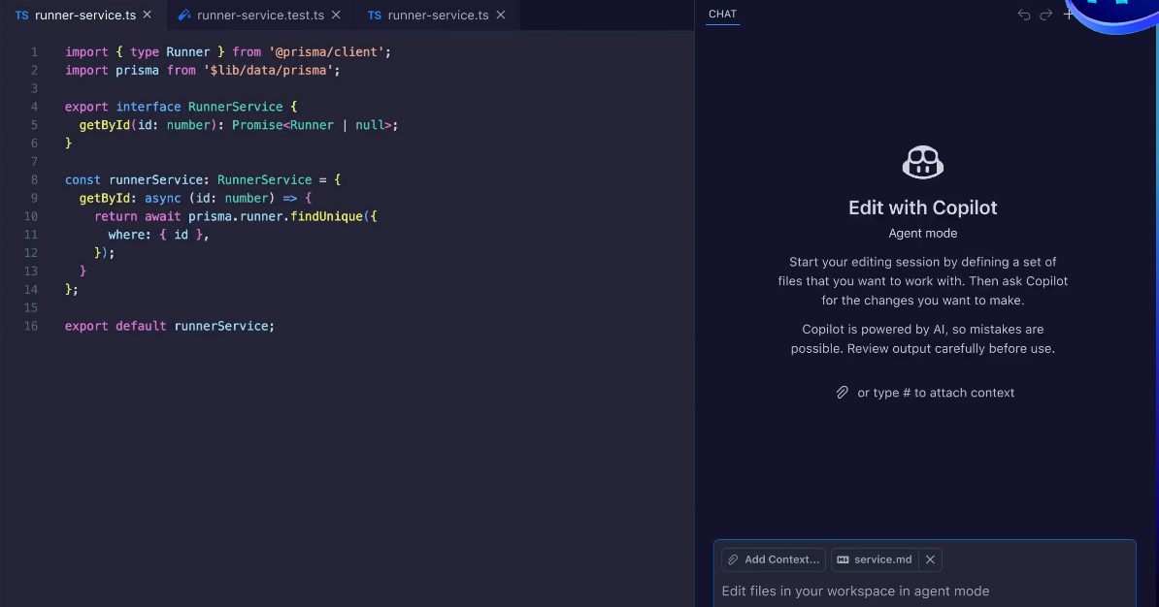The height and width of the screenshot is (607, 1159).
Task: Close the first runner-service.ts tab
Action: (148, 15)
